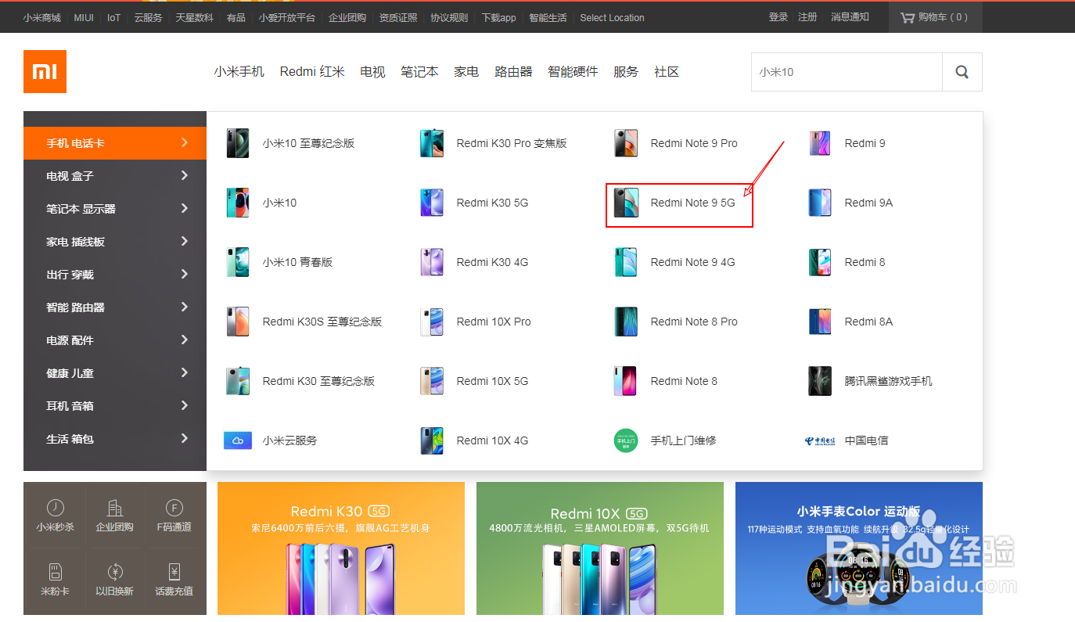Click the 注册 register link
This screenshot has width=1075, height=622.
coord(807,17)
